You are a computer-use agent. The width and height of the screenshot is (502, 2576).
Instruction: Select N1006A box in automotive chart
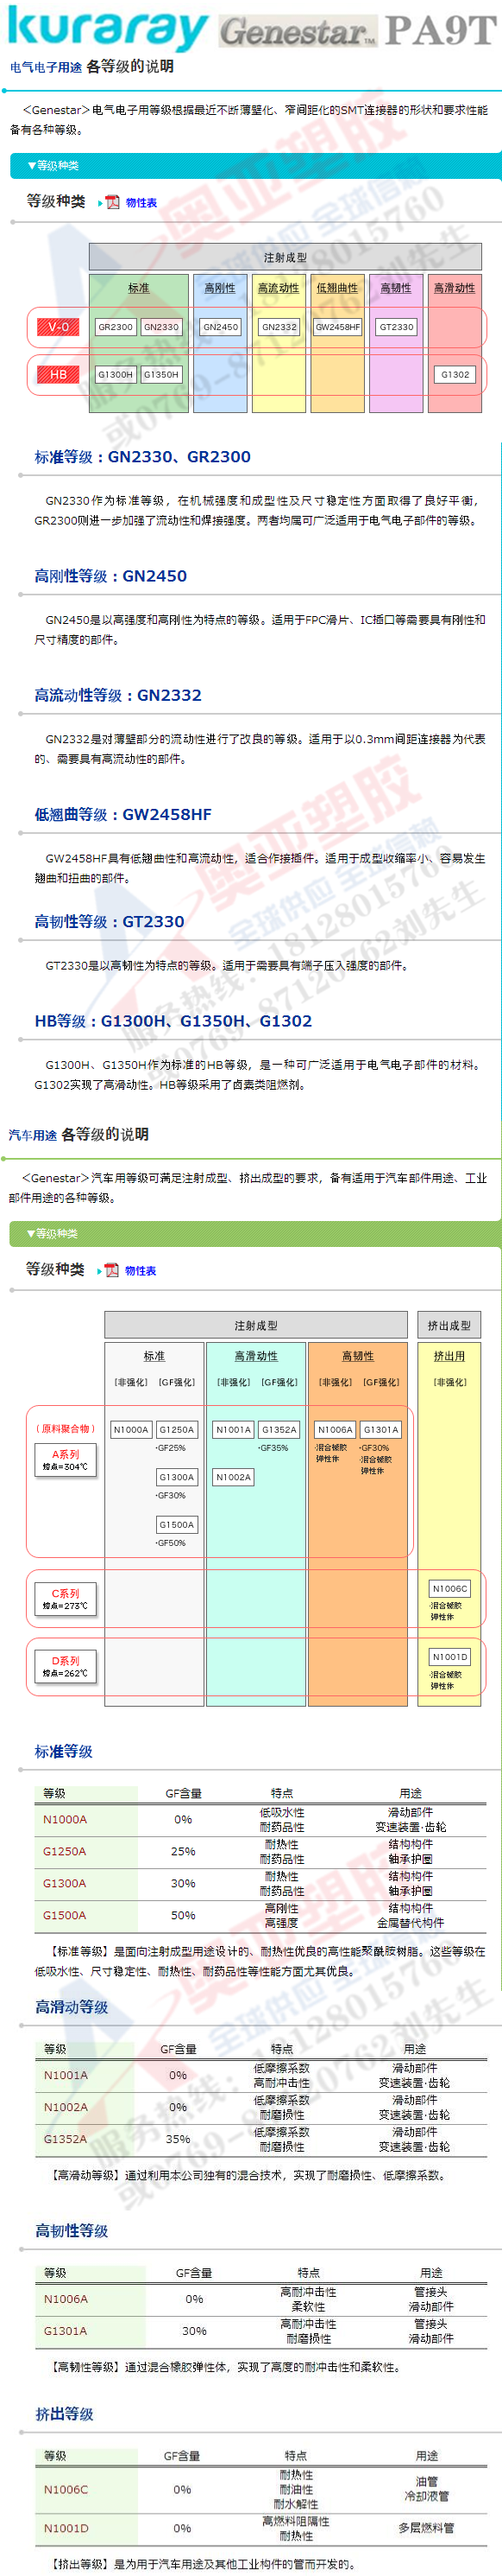[336, 1431]
